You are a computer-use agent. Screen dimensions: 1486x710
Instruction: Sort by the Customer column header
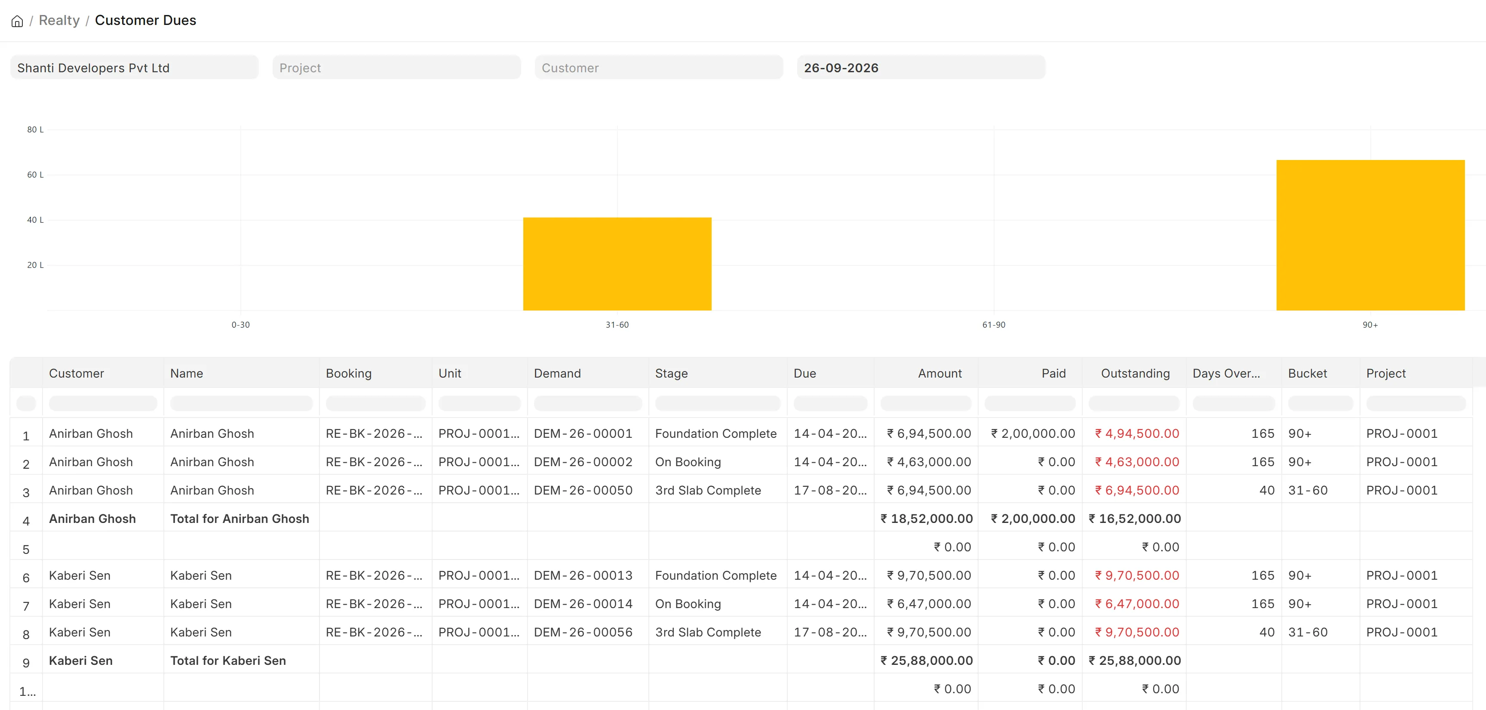(103, 373)
